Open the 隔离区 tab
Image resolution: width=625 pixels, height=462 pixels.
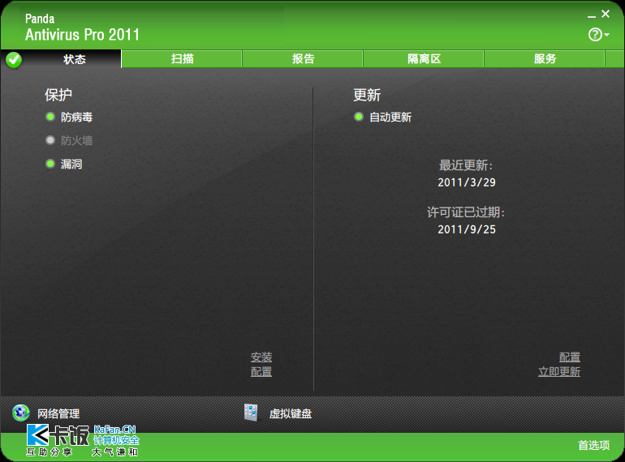pyautogui.click(x=424, y=59)
